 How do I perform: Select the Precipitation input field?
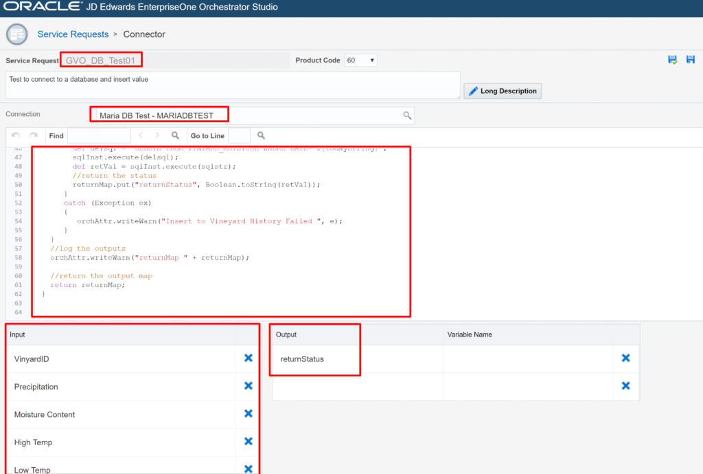tap(121, 387)
